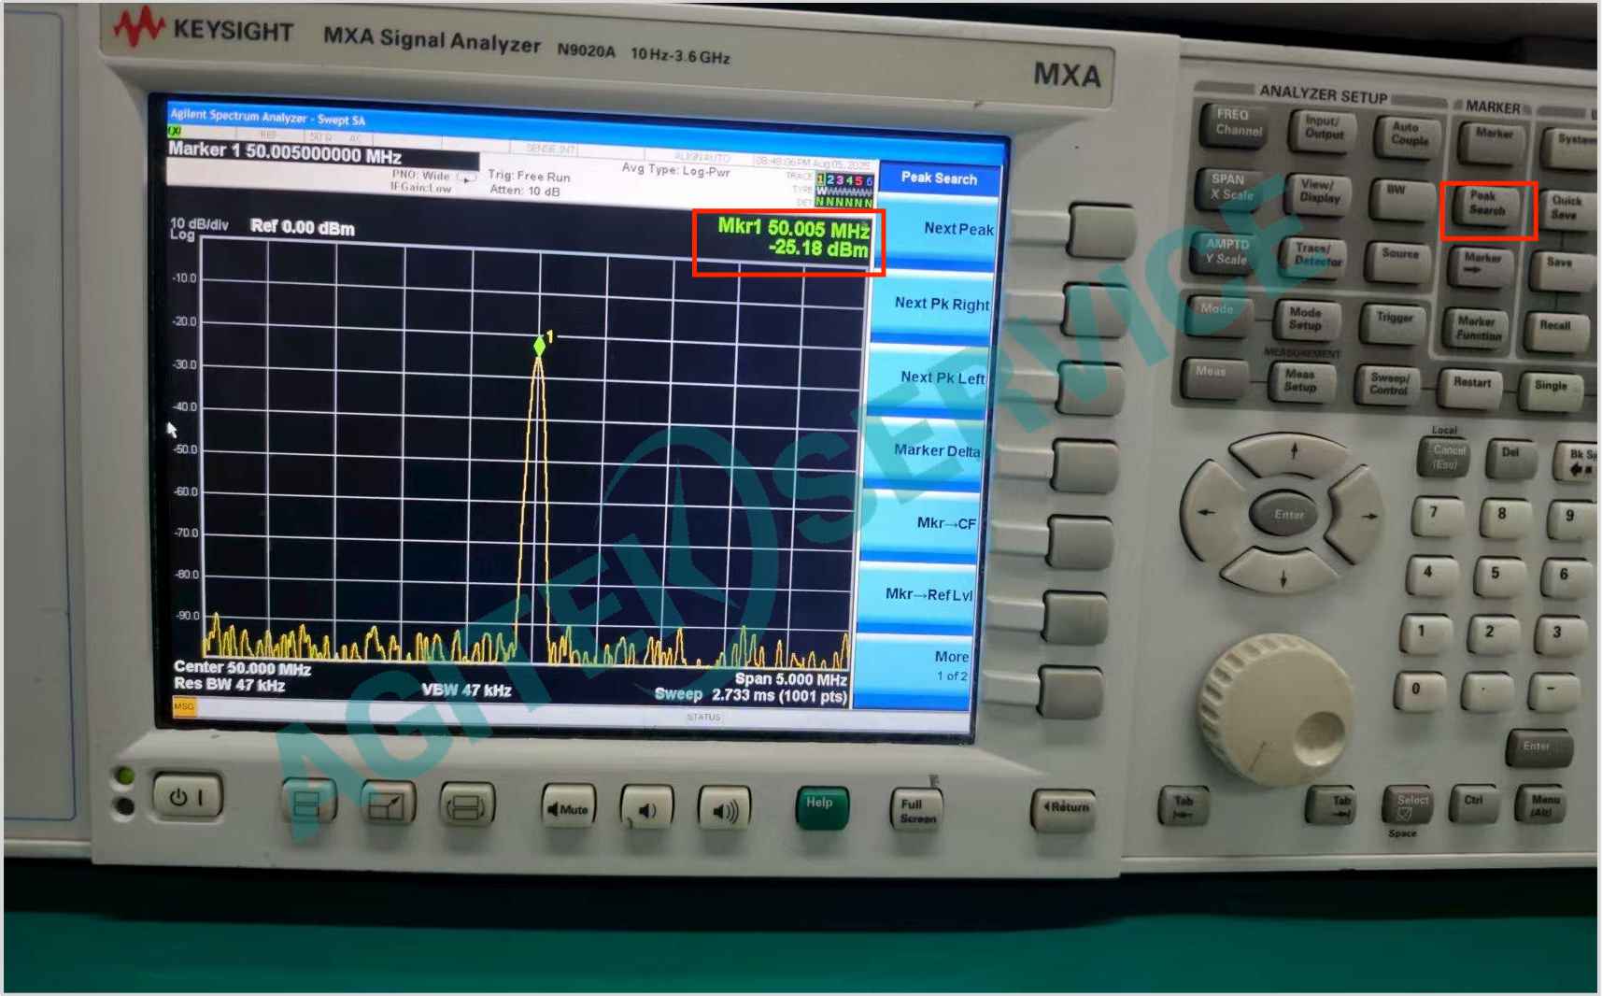
Task: Open the green Help key
Action: tap(822, 807)
